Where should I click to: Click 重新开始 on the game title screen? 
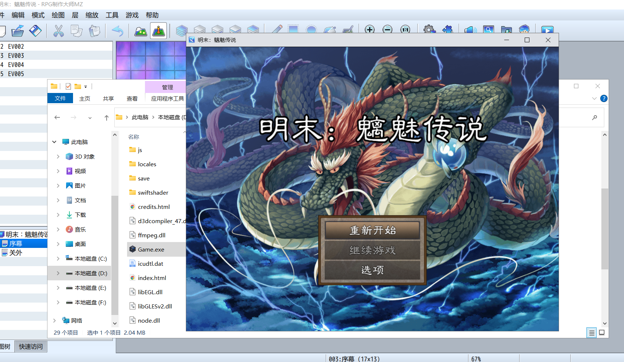(372, 230)
